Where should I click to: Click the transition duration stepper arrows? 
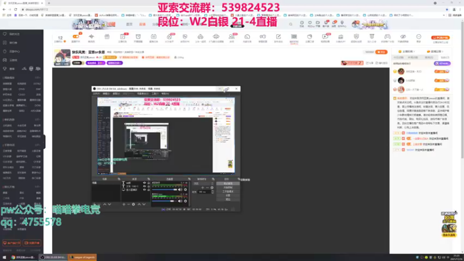[212, 192]
